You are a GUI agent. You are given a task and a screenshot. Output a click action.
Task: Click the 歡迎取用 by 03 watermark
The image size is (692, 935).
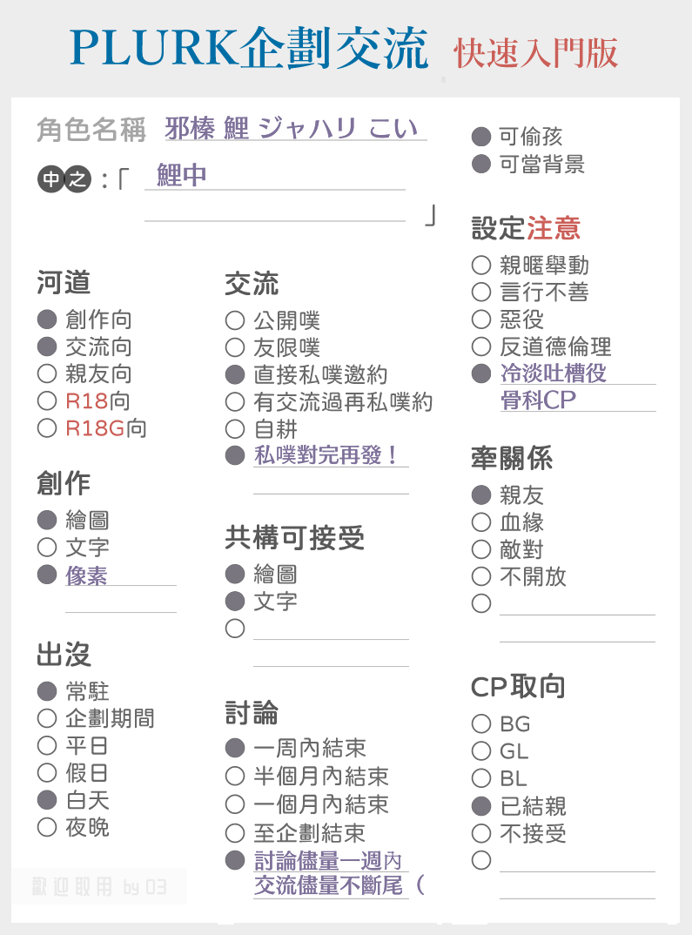(x=99, y=887)
